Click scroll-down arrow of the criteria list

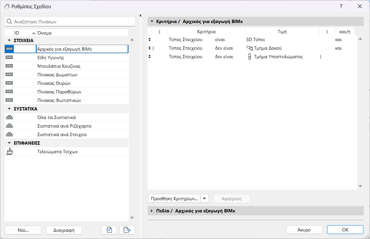(360, 186)
